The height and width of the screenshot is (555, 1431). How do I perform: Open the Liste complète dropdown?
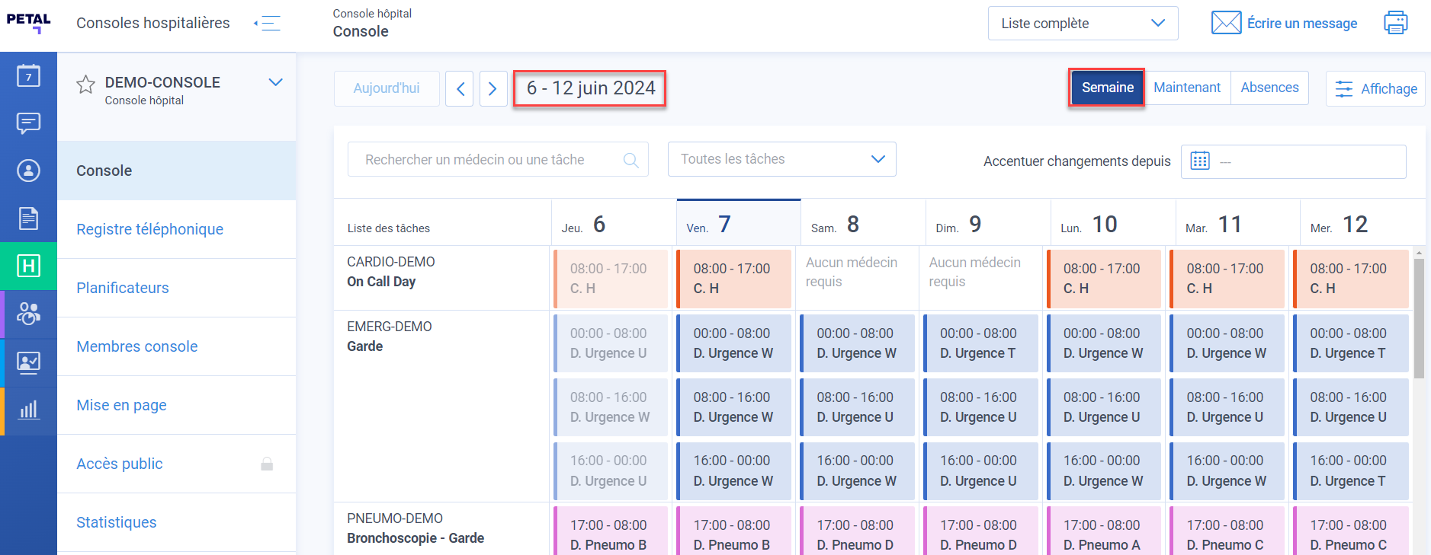pos(1083,24)
